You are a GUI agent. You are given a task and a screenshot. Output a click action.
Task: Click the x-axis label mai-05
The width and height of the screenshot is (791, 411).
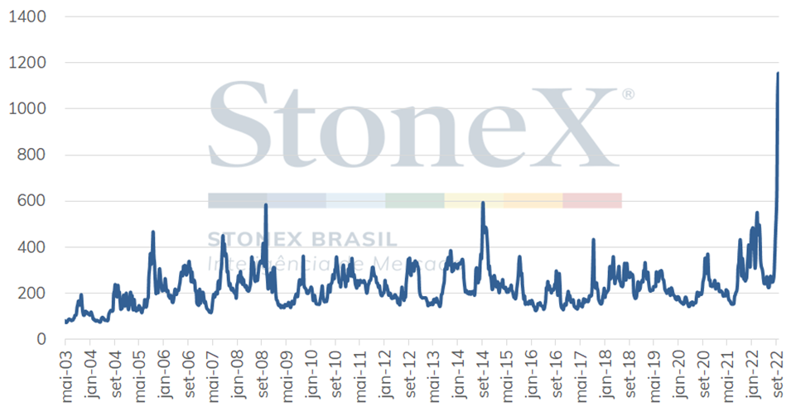(140, 376)
